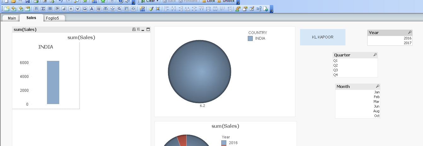Create a Text Object (A icon)
This screenshot has height=146, width=423.
[92, 9]
